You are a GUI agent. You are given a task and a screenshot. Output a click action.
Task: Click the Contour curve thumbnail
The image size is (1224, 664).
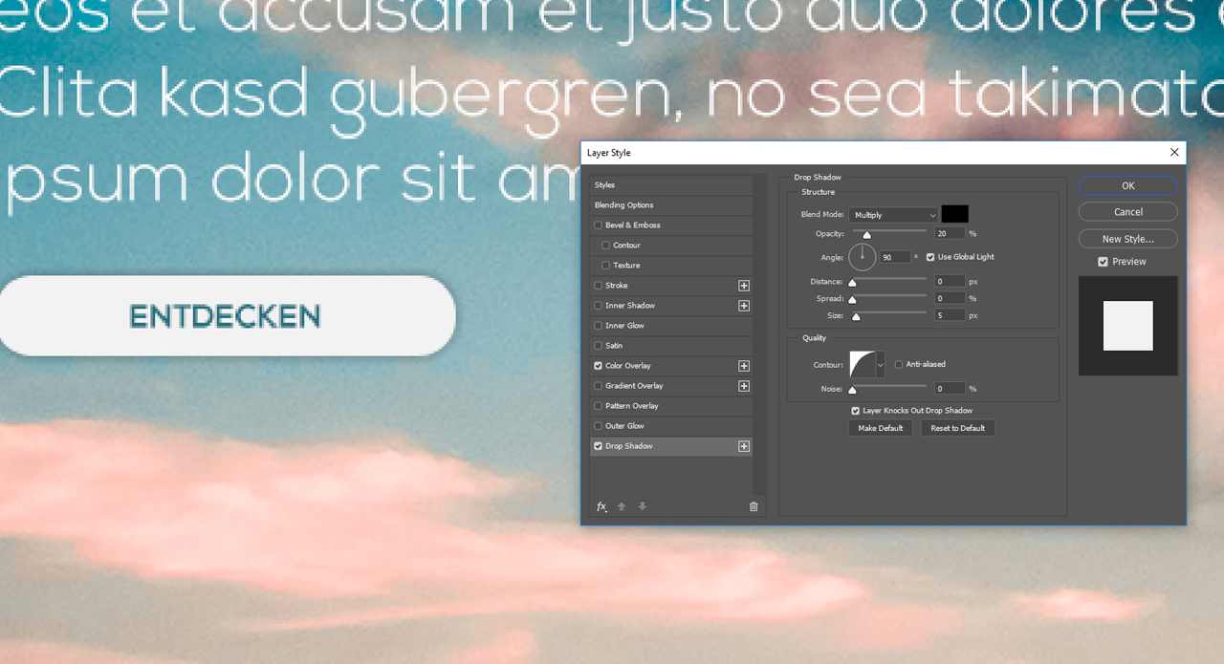tap(863, 364)
